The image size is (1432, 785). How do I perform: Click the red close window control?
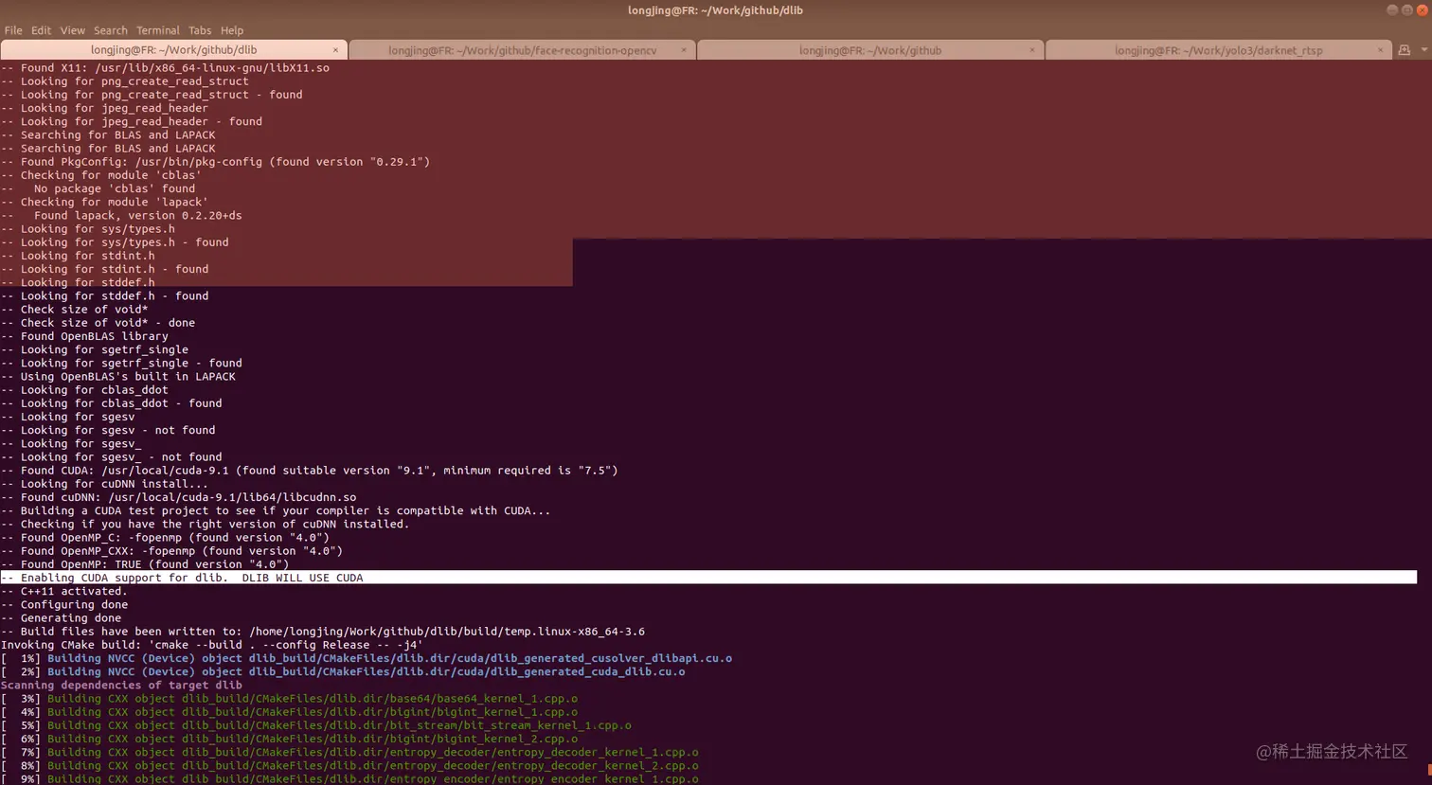1422,9
